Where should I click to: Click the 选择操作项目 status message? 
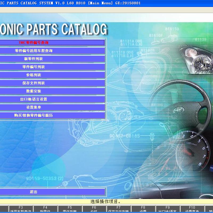[x=105, y=202]
